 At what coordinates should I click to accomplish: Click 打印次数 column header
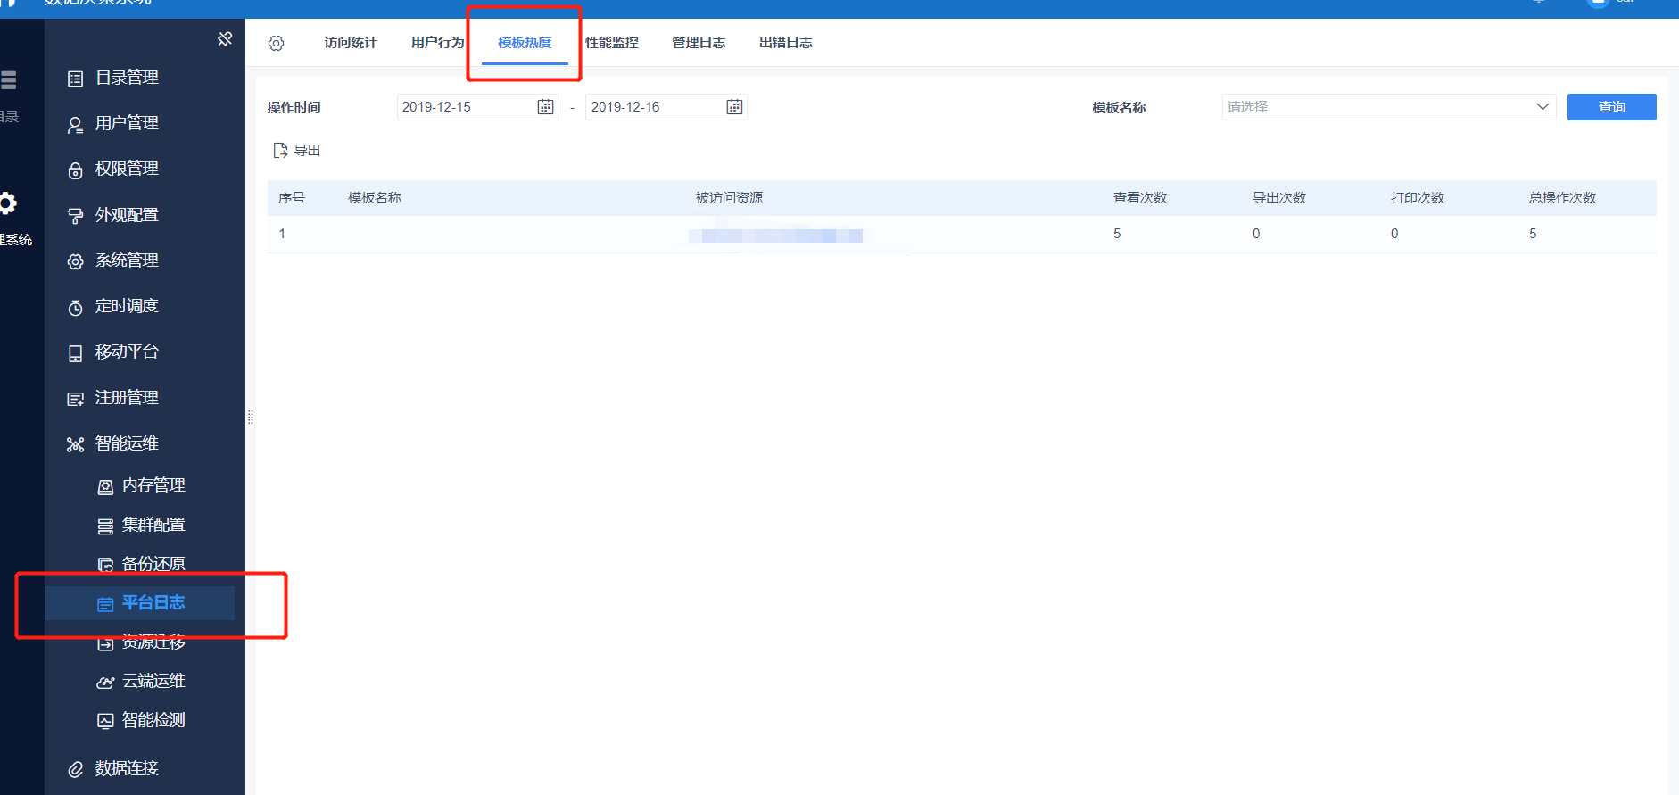coord(1418,198)
